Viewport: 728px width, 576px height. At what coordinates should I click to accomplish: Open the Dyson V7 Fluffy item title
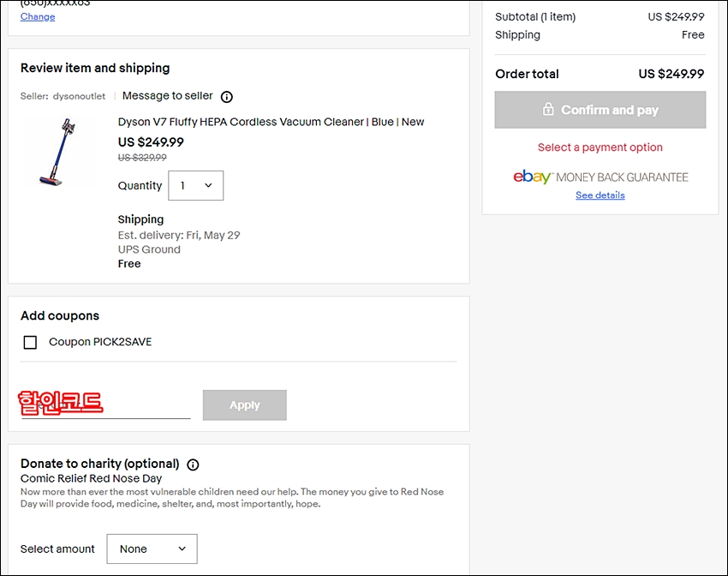point(271,122)
